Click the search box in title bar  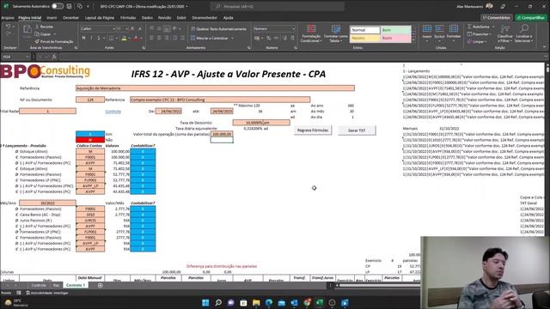277,6
